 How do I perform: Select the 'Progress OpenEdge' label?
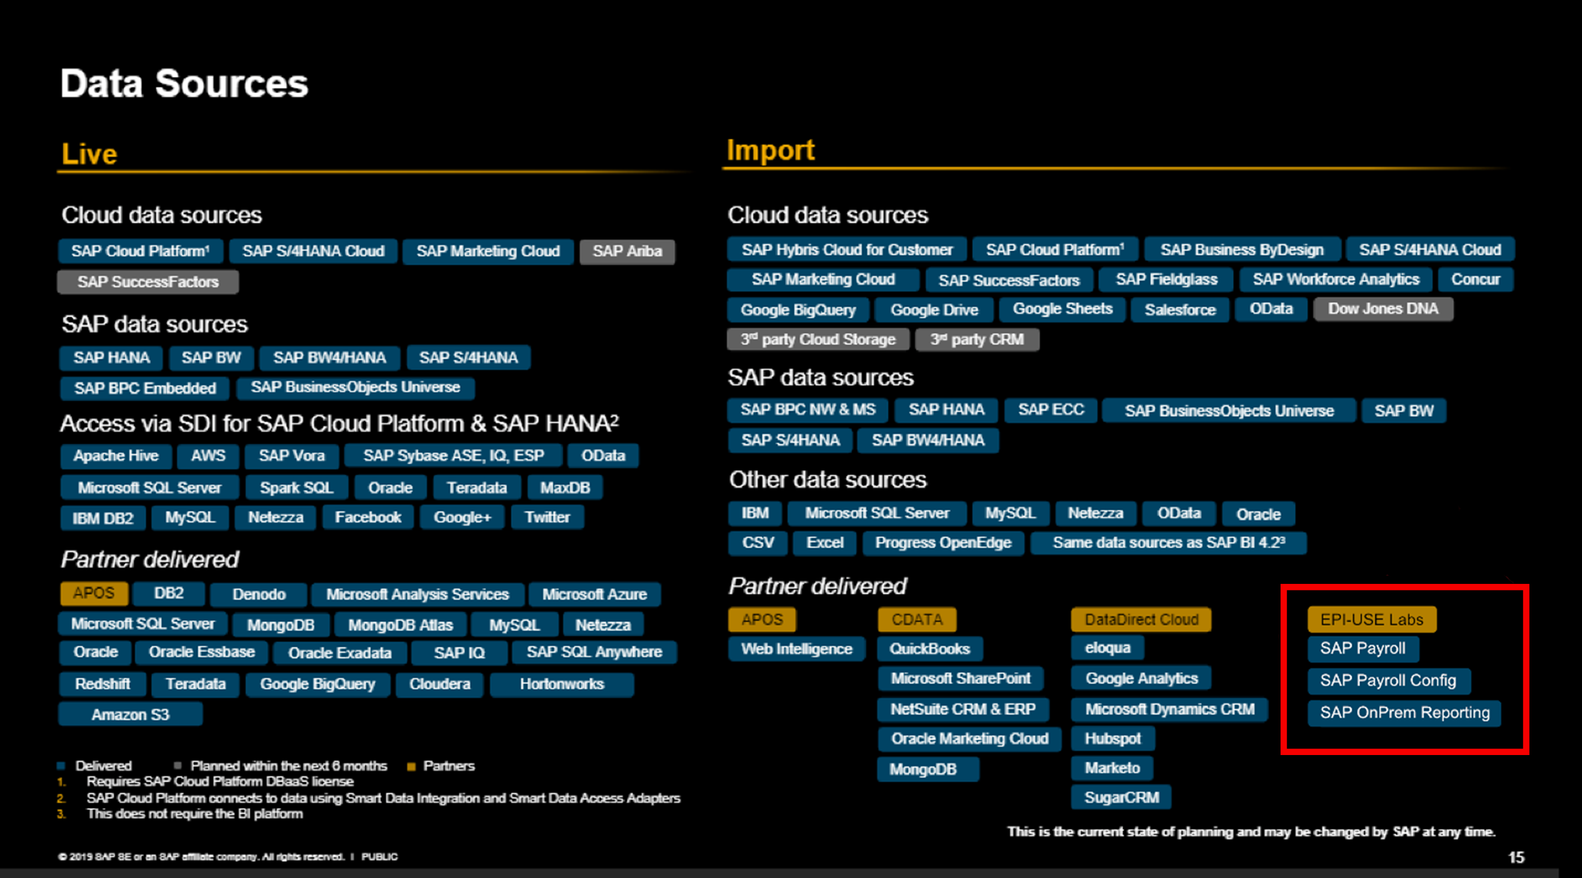point(943,544)
